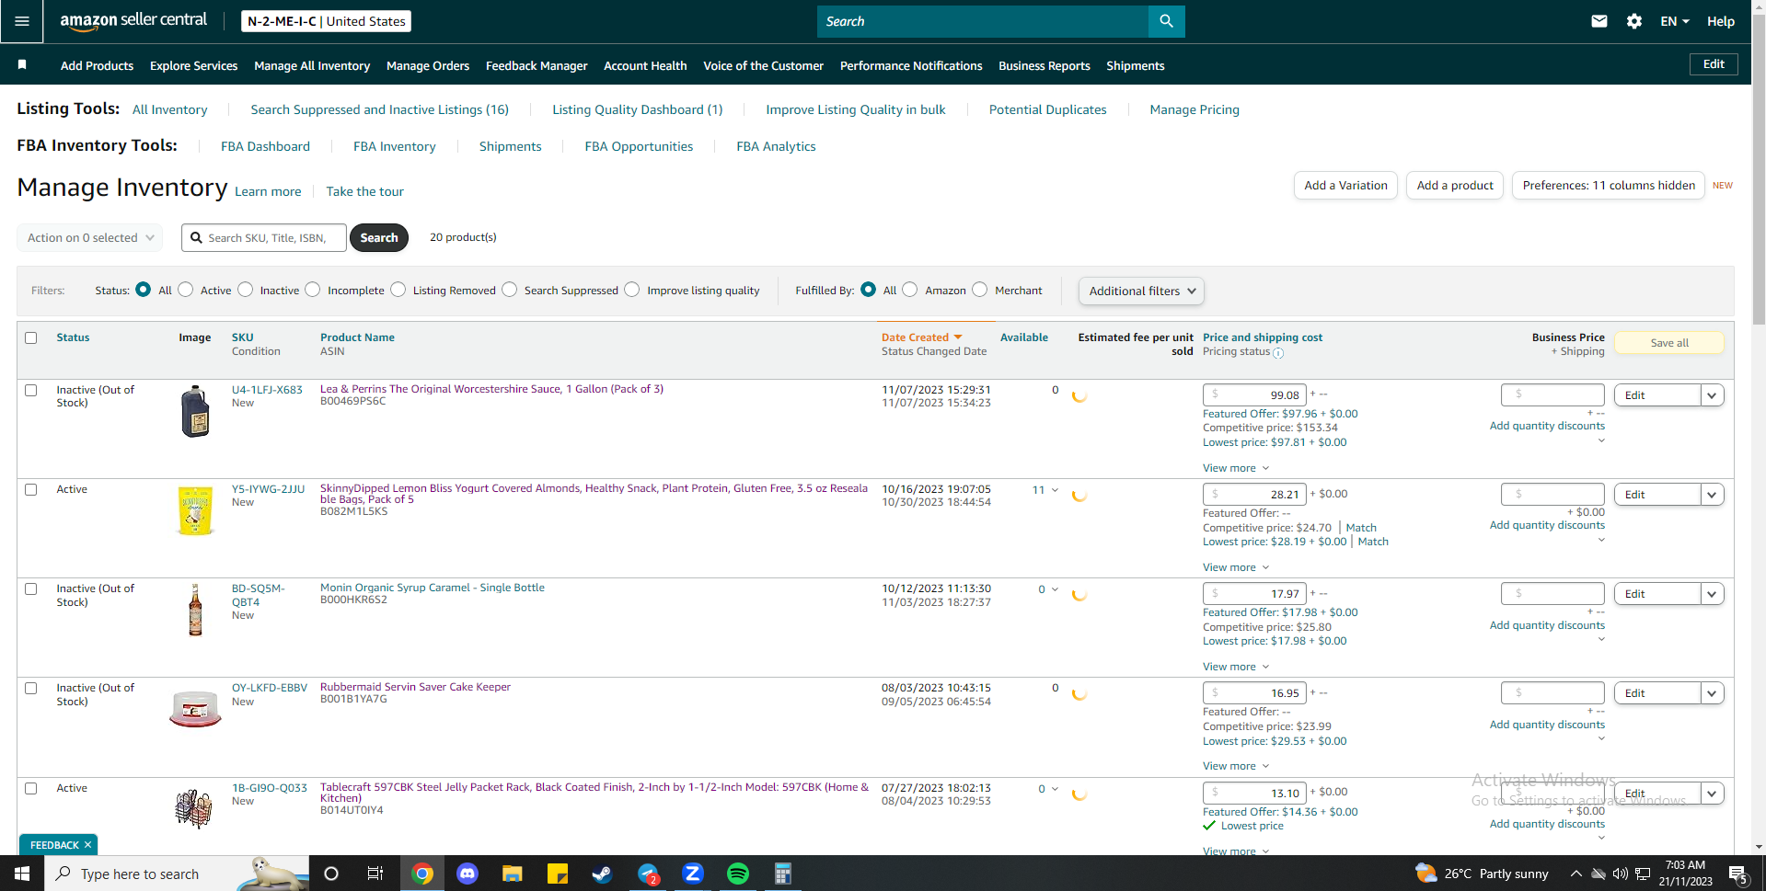
Task: Click the Pricing status info icon
Action: tap(1278, 353)
